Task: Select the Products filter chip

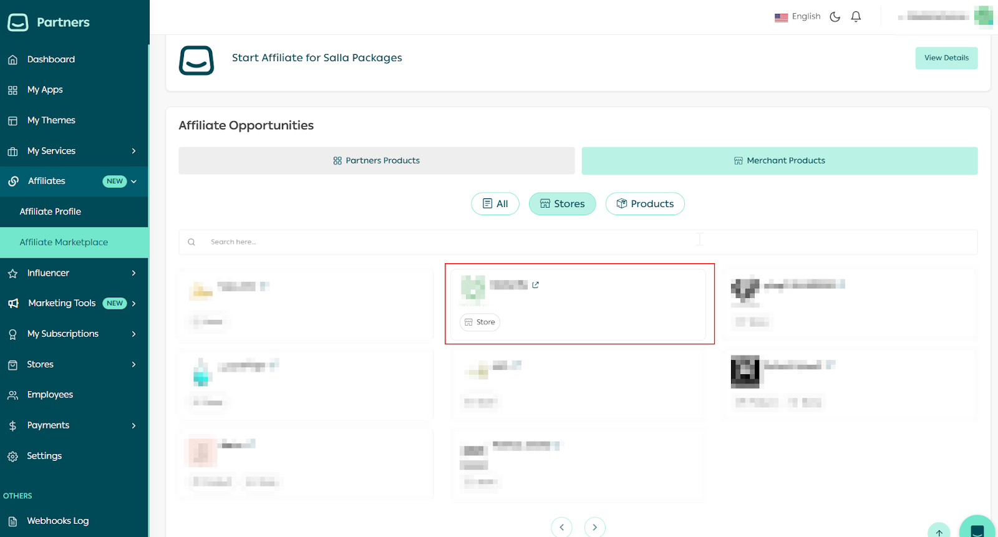Action: click(645, 204)
